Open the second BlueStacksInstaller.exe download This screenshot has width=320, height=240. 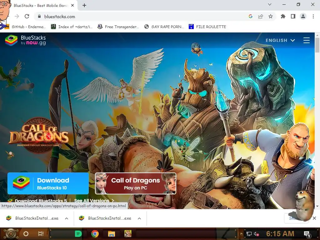tap(106, 218)
